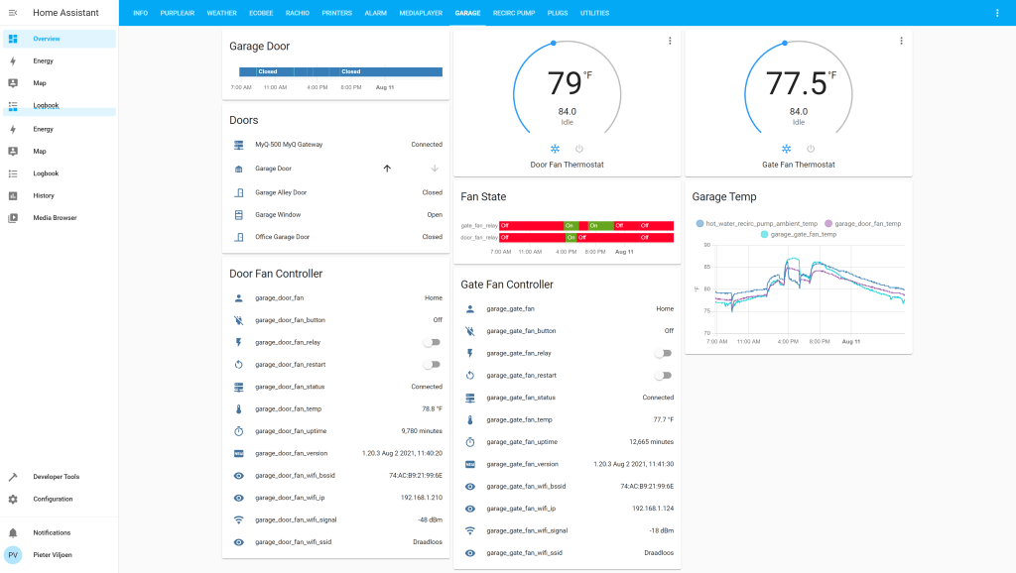Open the Gate Fan Thermostat three-dot menu
The height and width of the screenshot is (573, 1016).
click(901, 41)
